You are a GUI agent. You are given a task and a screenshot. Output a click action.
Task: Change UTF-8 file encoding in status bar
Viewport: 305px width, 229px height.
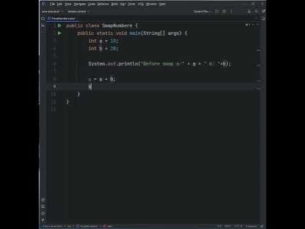click(x=238, y=226)
